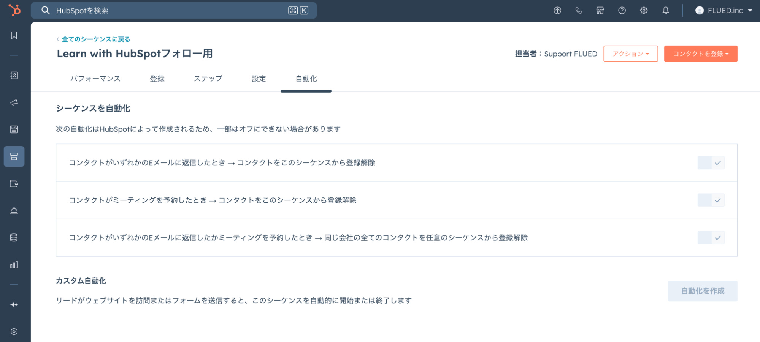Go back via 全てのシーケンスに戻る link

pos(96,39)
